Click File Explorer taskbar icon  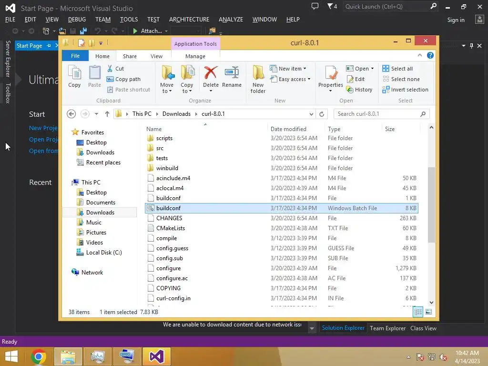coord(68,356)
